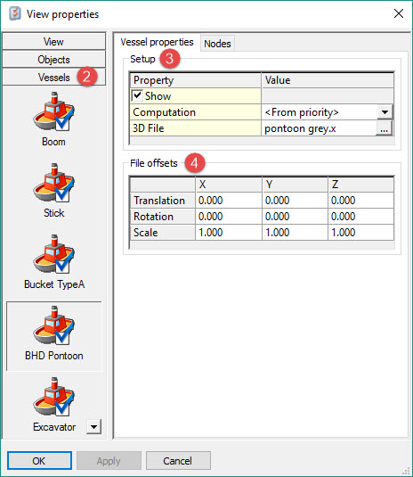Screen dimensions: 413x477
Task: Open the From priority combo box
Action: (x=328, y=112)
